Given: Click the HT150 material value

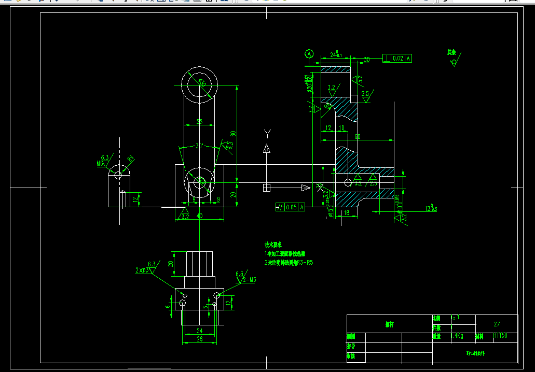Looking at the screenshot, I should tap(501, 336).
